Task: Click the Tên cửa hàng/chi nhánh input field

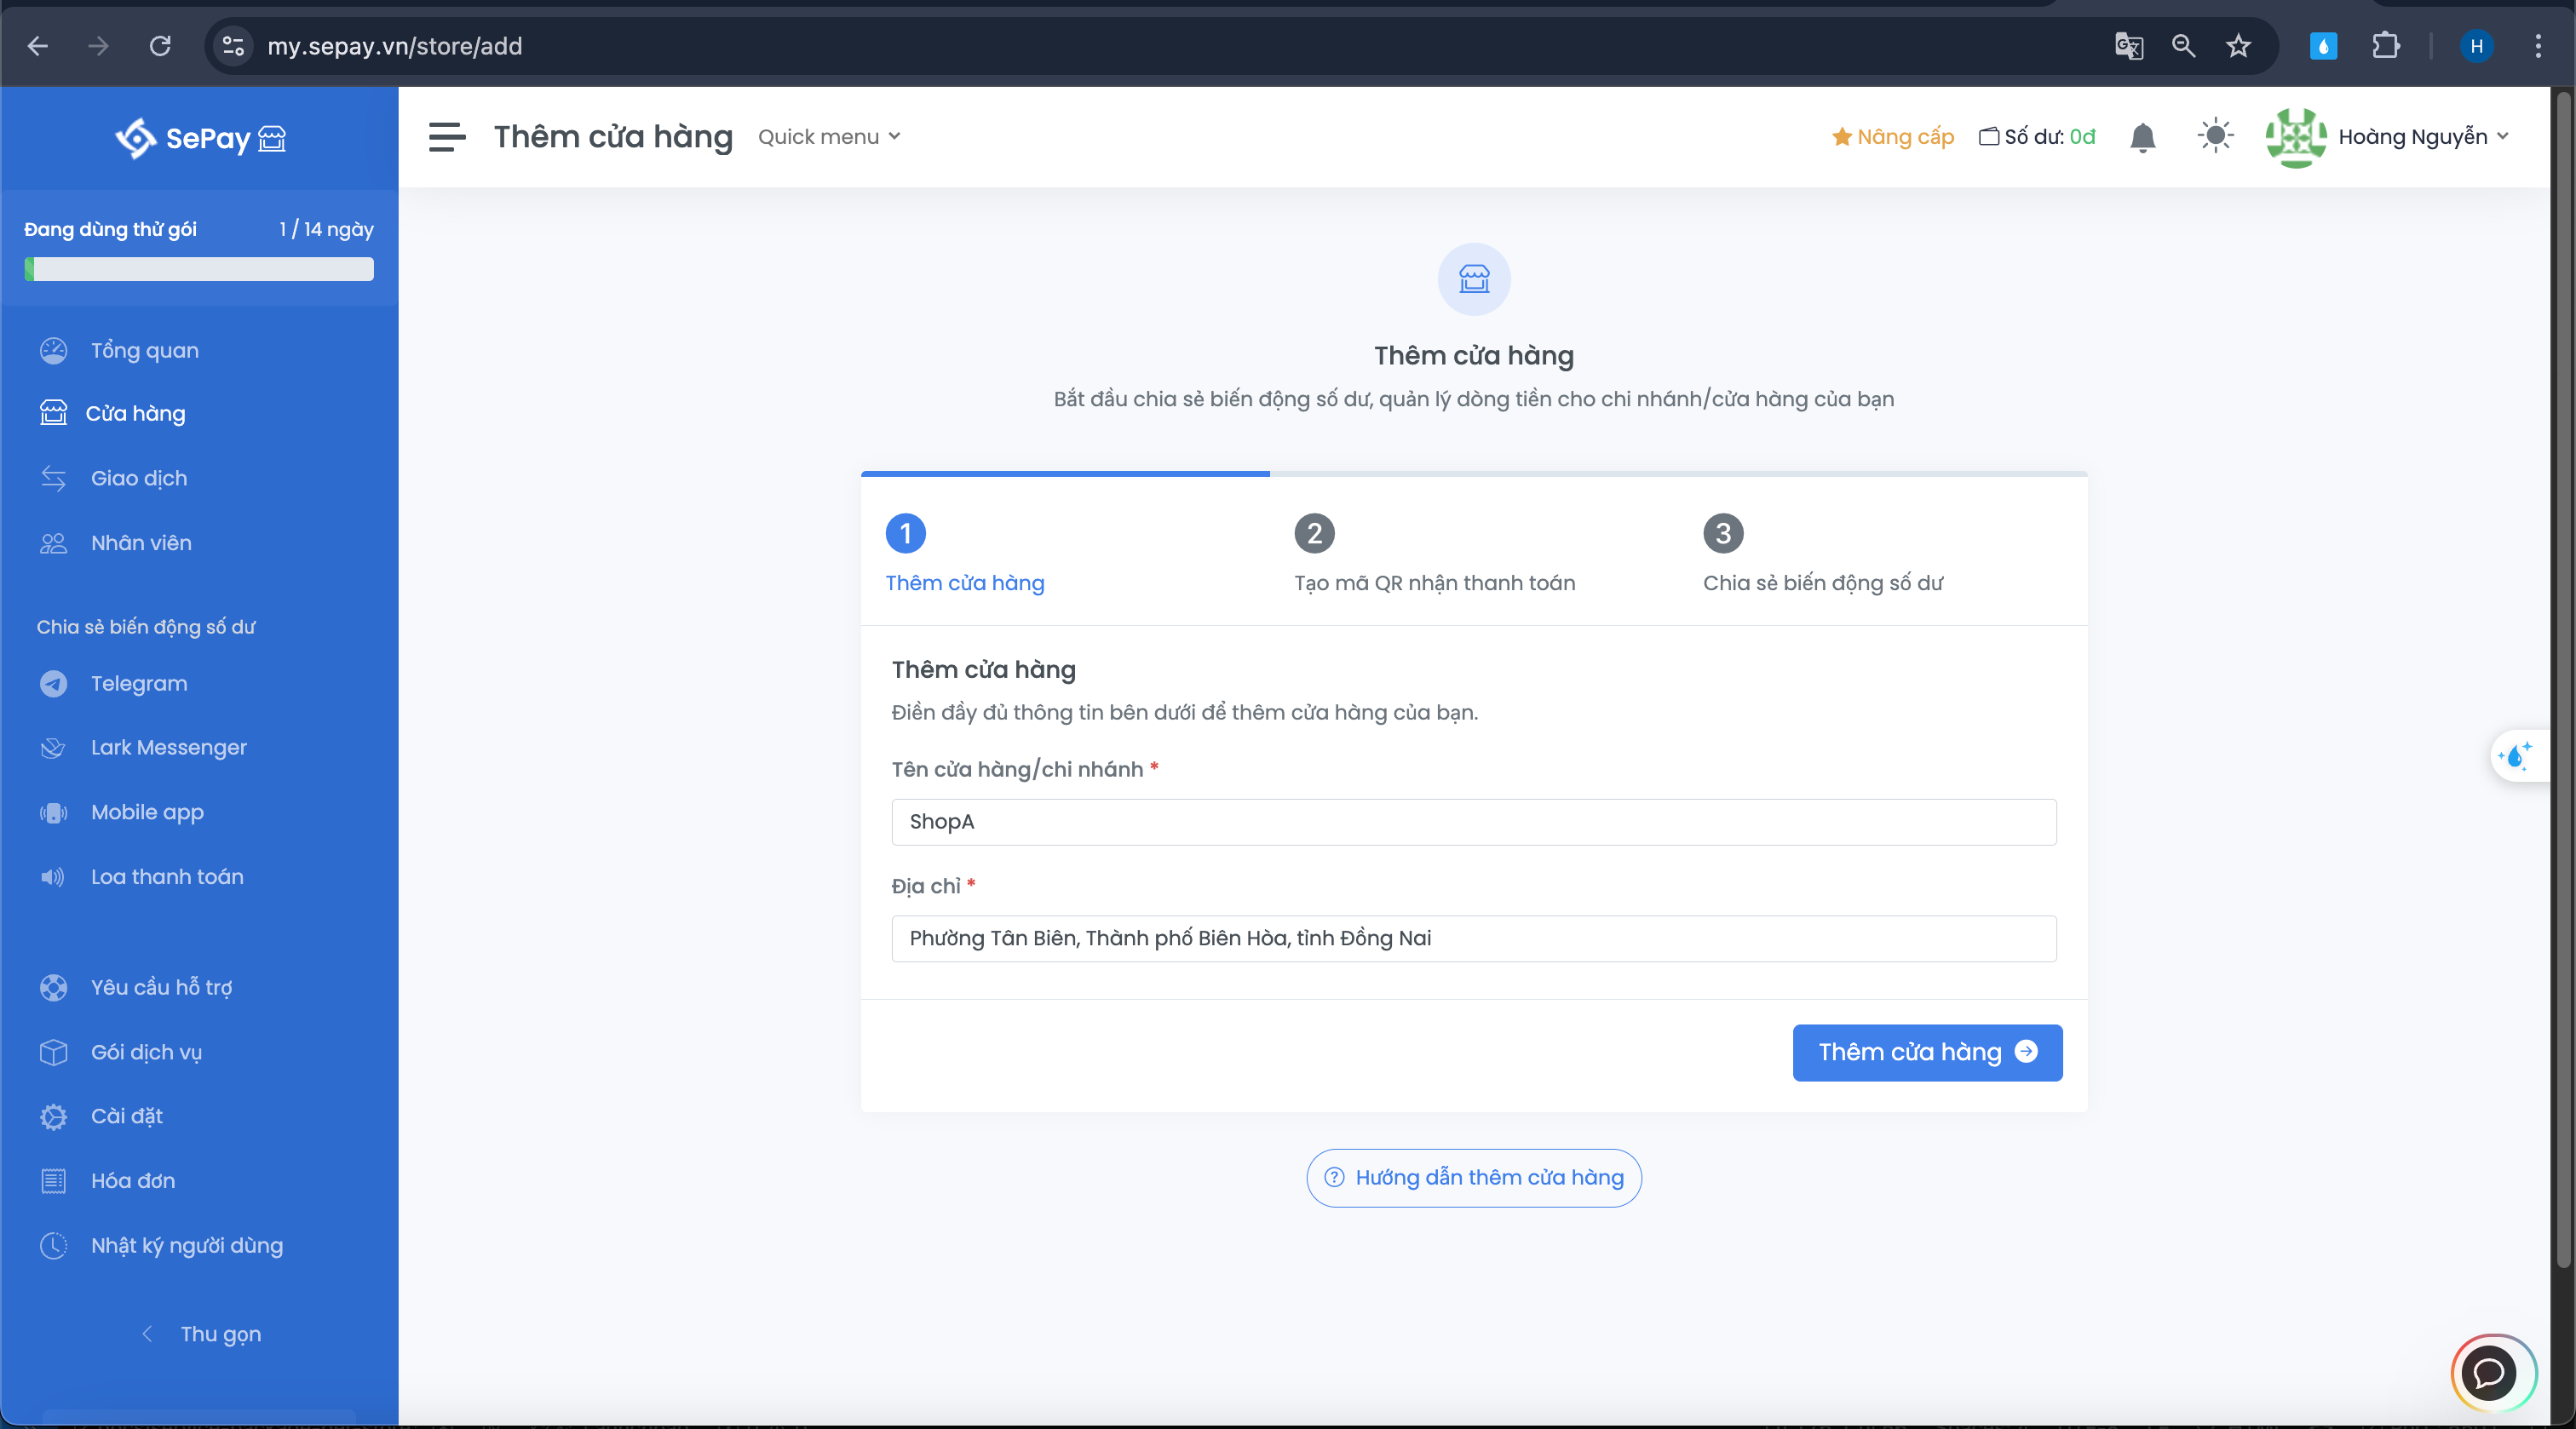Action: coord(1473,822)
